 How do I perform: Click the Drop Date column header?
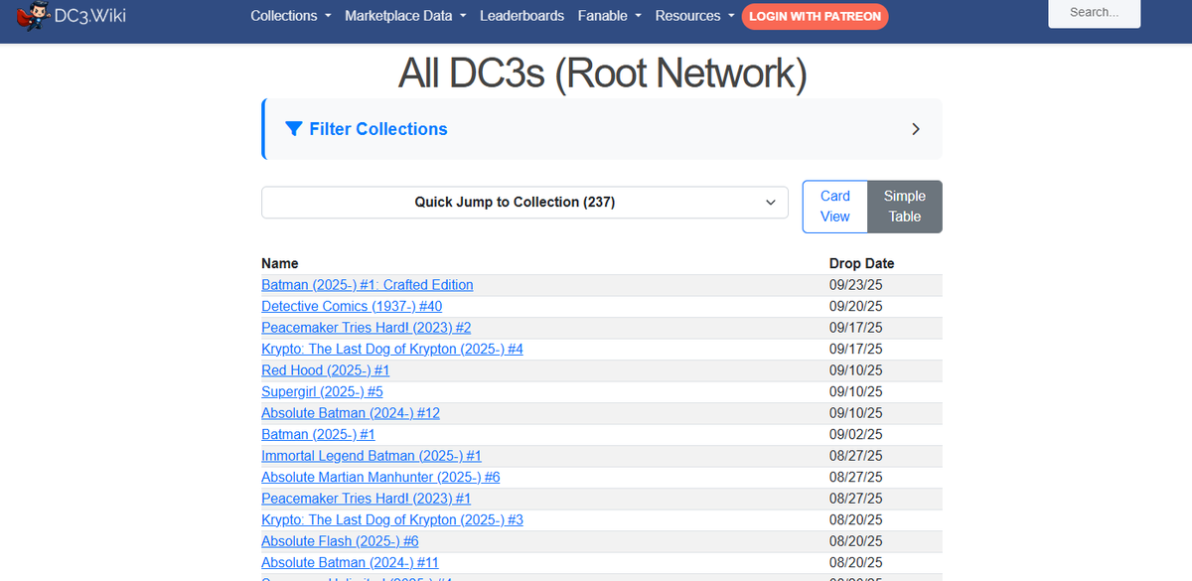pos(862,263)
